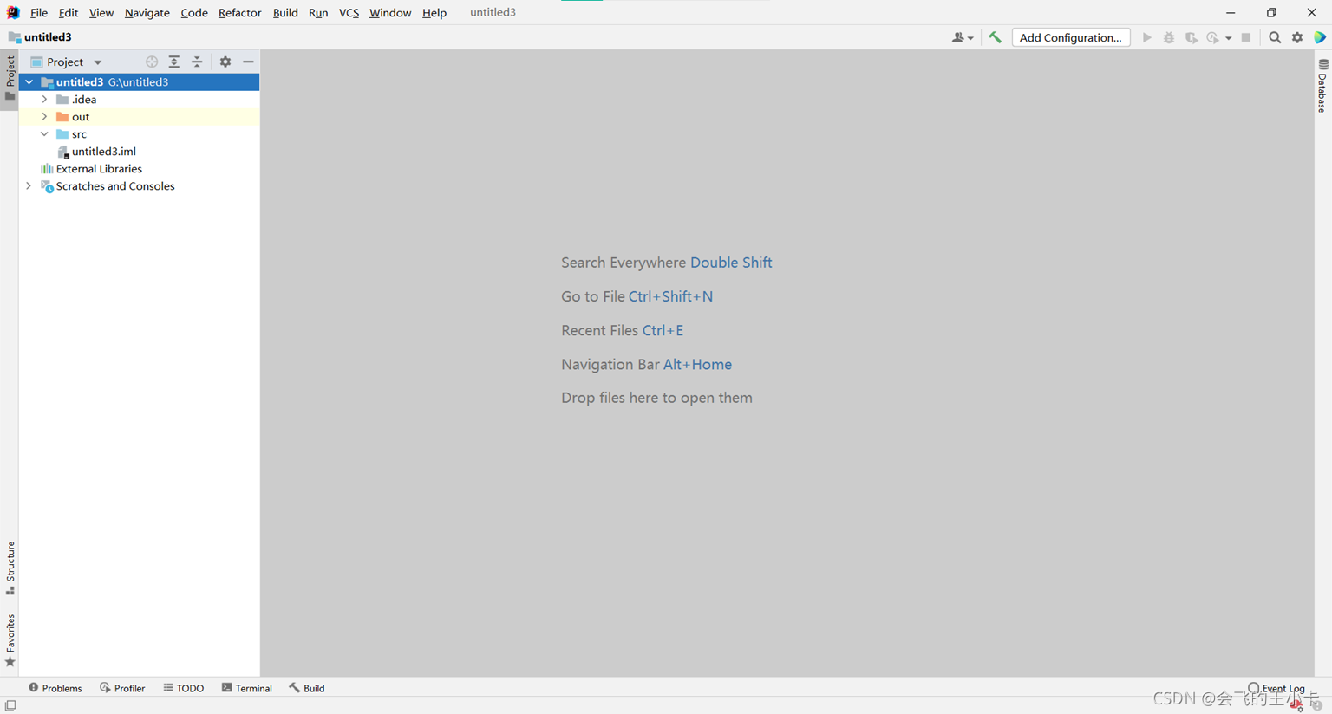
Task: Click the Debug bug icon
Action: pyautogui.click(x=1169, y=37)
